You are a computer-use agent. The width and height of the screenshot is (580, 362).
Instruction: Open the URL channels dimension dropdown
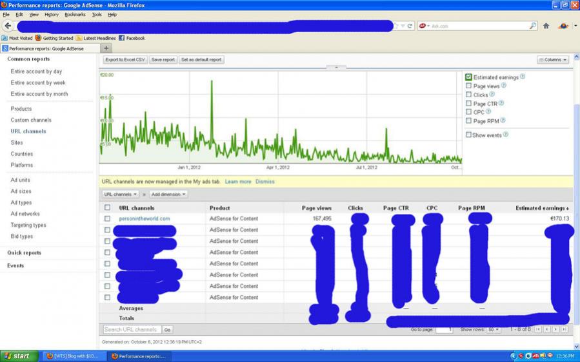pos(120,195)
